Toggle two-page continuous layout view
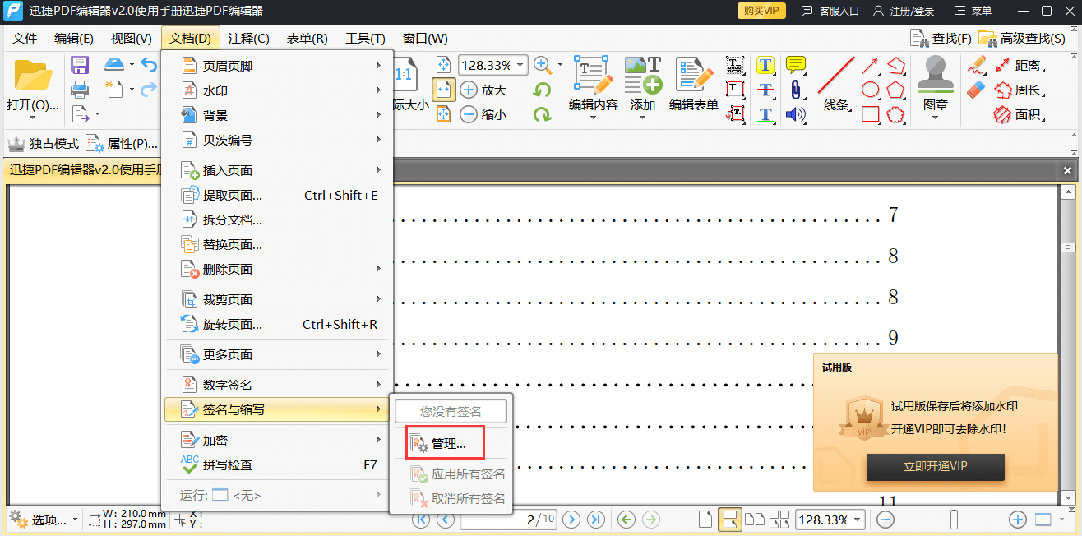This screenshot has width=1082, height=536. (x=779, y=520)
